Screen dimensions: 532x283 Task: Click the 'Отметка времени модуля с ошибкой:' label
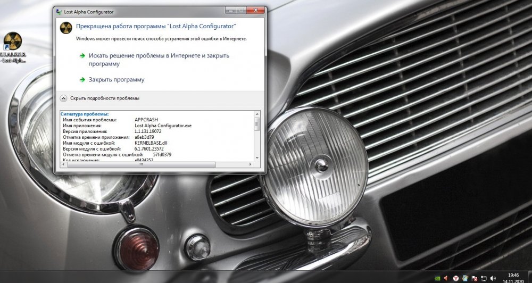click(x=103, y=154)
